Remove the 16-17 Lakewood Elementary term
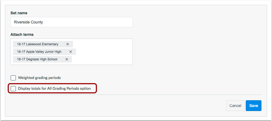The height and width of the screenshot is (121, 272). 68,44
